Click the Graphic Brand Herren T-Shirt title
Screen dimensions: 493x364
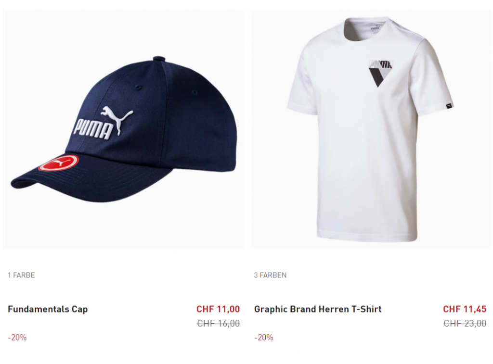[x=318, y=309]
